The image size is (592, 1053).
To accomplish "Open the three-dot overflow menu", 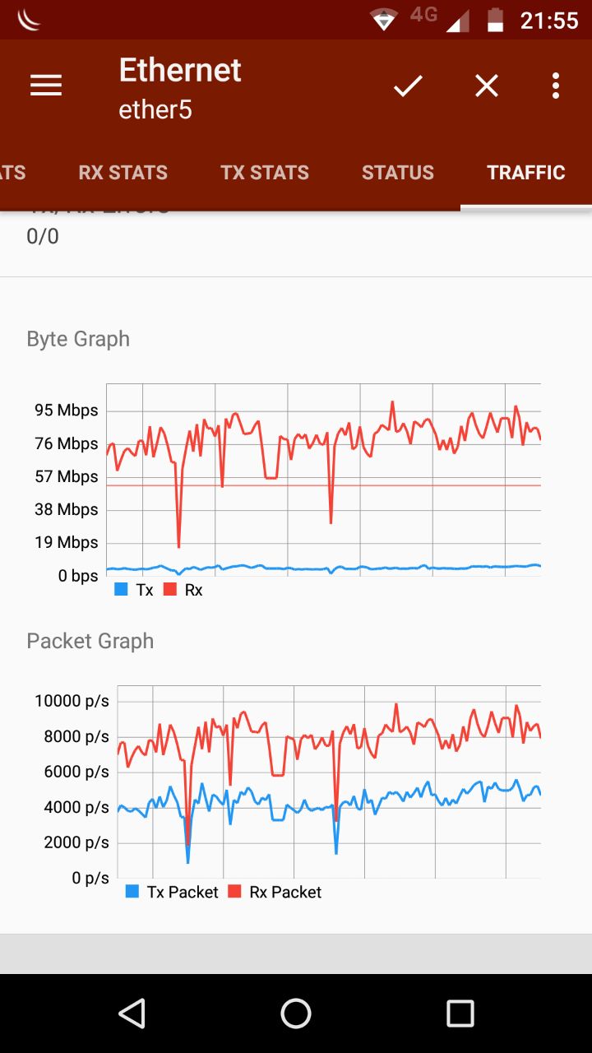I will click(x=556, y=86).
